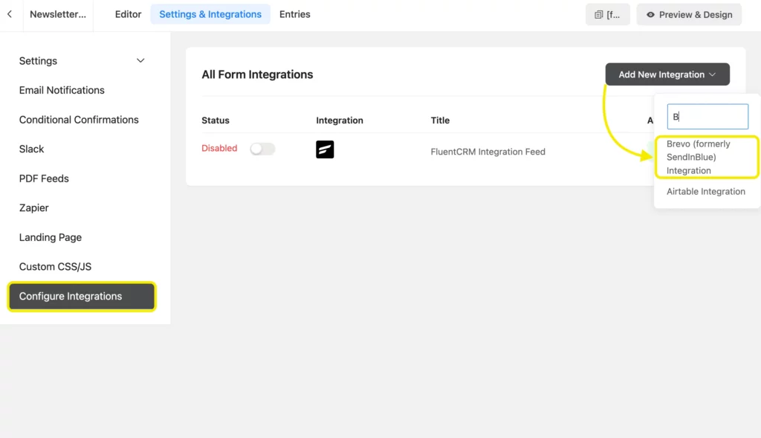761x438 pixels.
Task: Open Landing Page settings
Action: (x=50, y=237)
